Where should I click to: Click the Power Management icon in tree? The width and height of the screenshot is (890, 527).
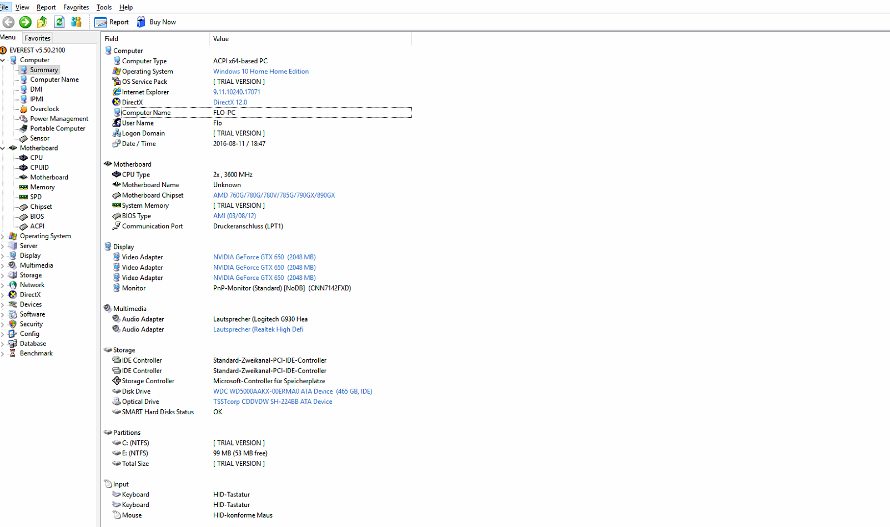23,119
